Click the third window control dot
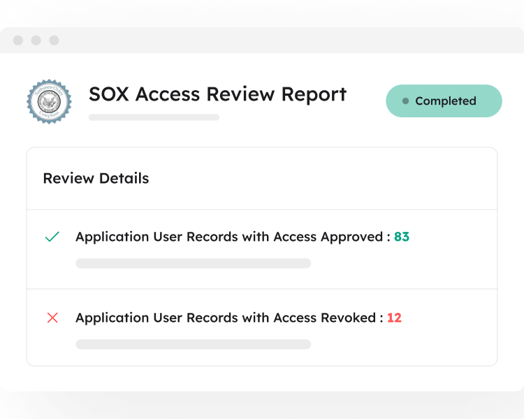The height and width of the screenshot is (419, 524). (54, 40)
